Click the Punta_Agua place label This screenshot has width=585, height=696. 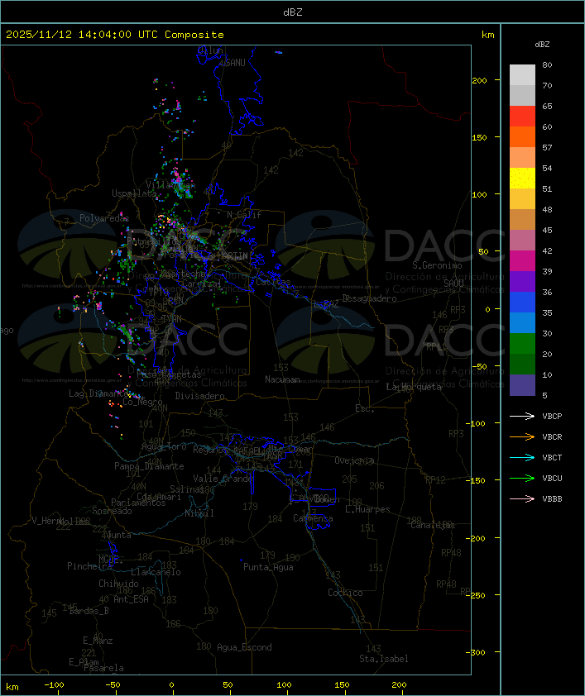(x=268, y=567)
